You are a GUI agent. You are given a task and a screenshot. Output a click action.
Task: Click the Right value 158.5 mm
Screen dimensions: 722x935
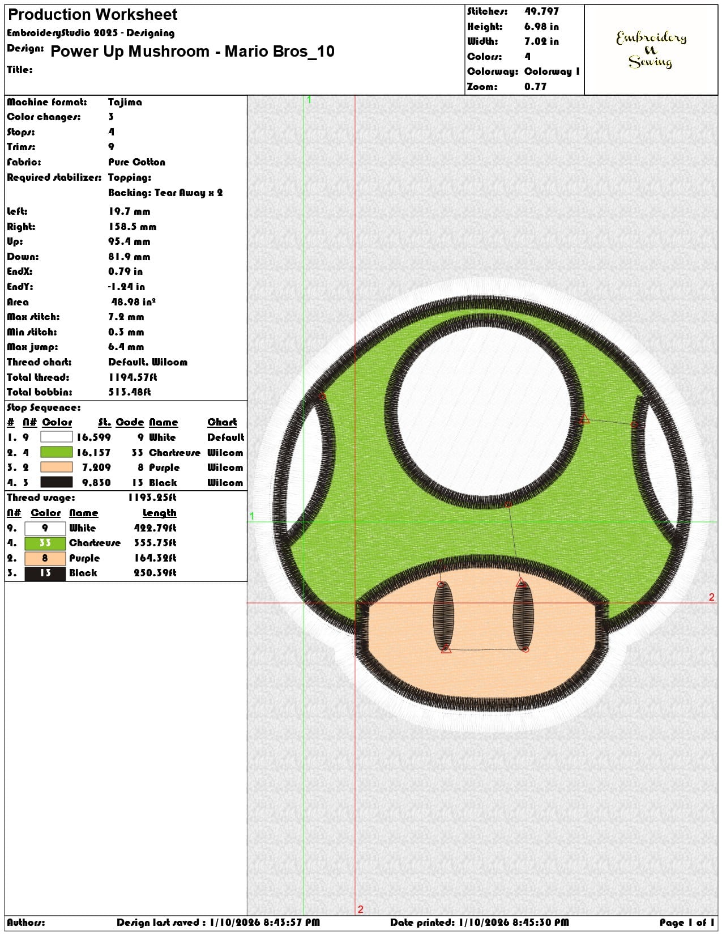pos(133,227)
